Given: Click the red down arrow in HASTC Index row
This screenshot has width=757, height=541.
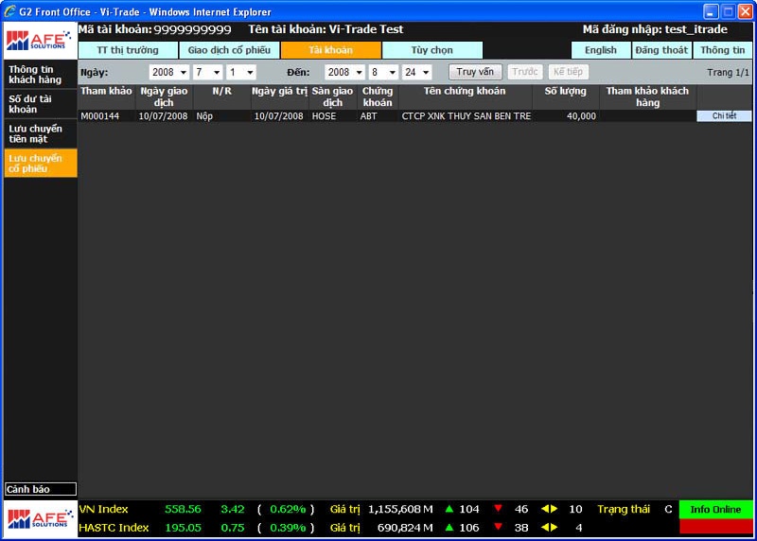Looking at the screenshot, I should [499, 528].
